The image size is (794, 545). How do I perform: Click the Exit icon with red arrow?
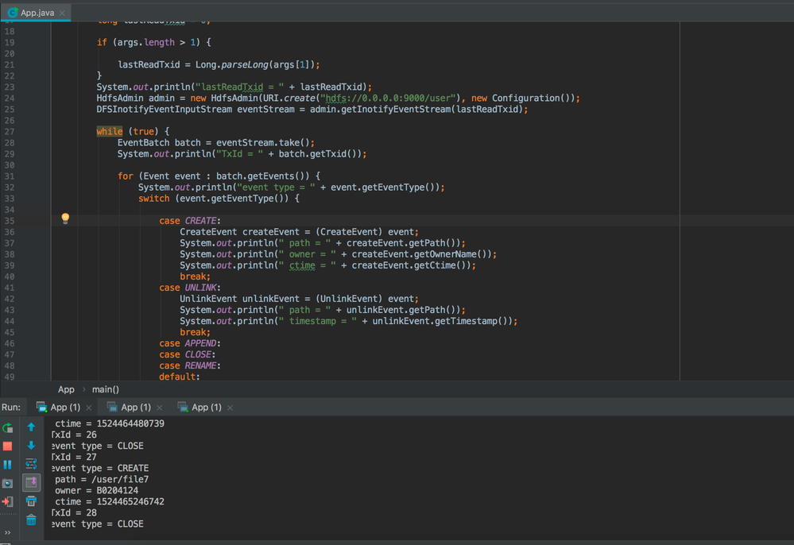[x=8, y=501]
